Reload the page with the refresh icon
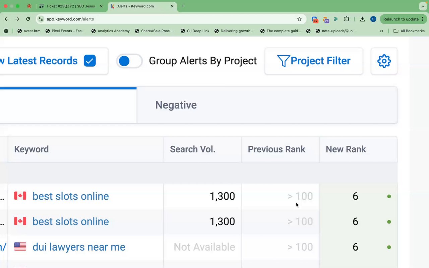 tap(28, 19)
